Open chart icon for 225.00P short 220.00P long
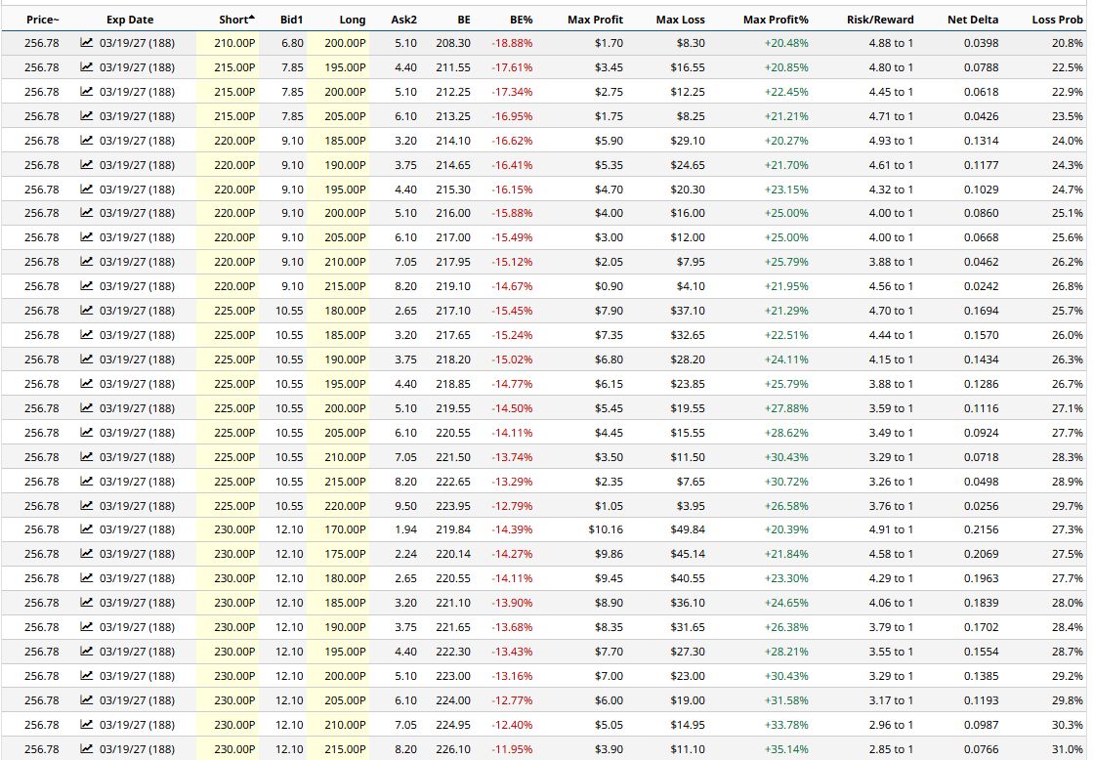The width and height of the screenshot is (1094, 760). [87, 505]
